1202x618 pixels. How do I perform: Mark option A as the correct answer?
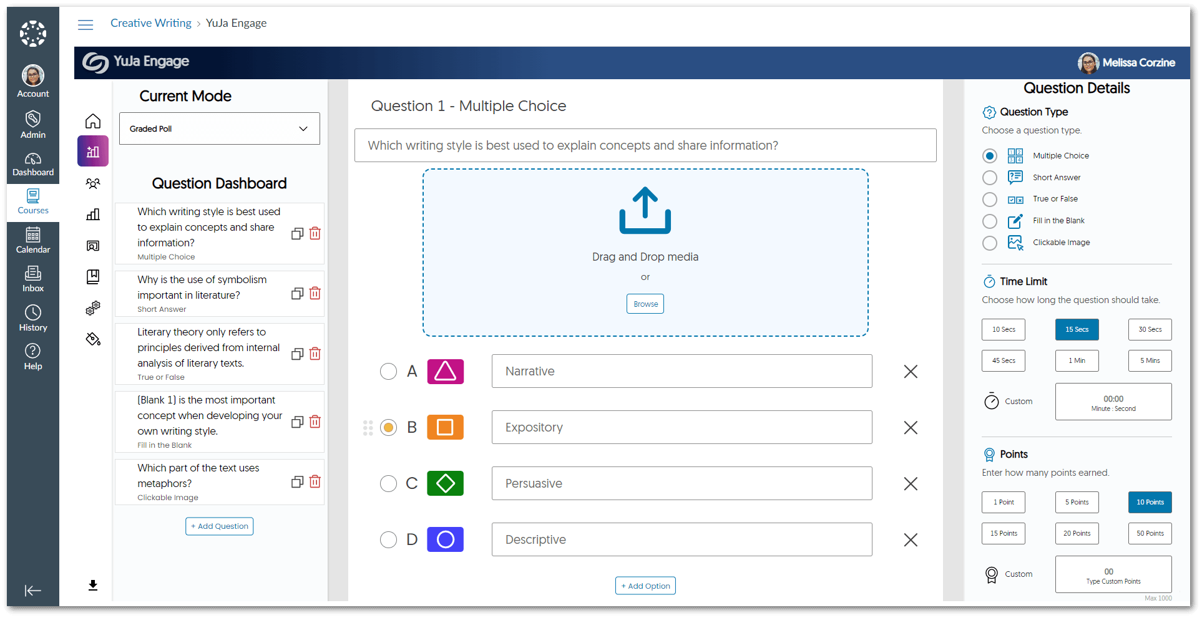388,372
